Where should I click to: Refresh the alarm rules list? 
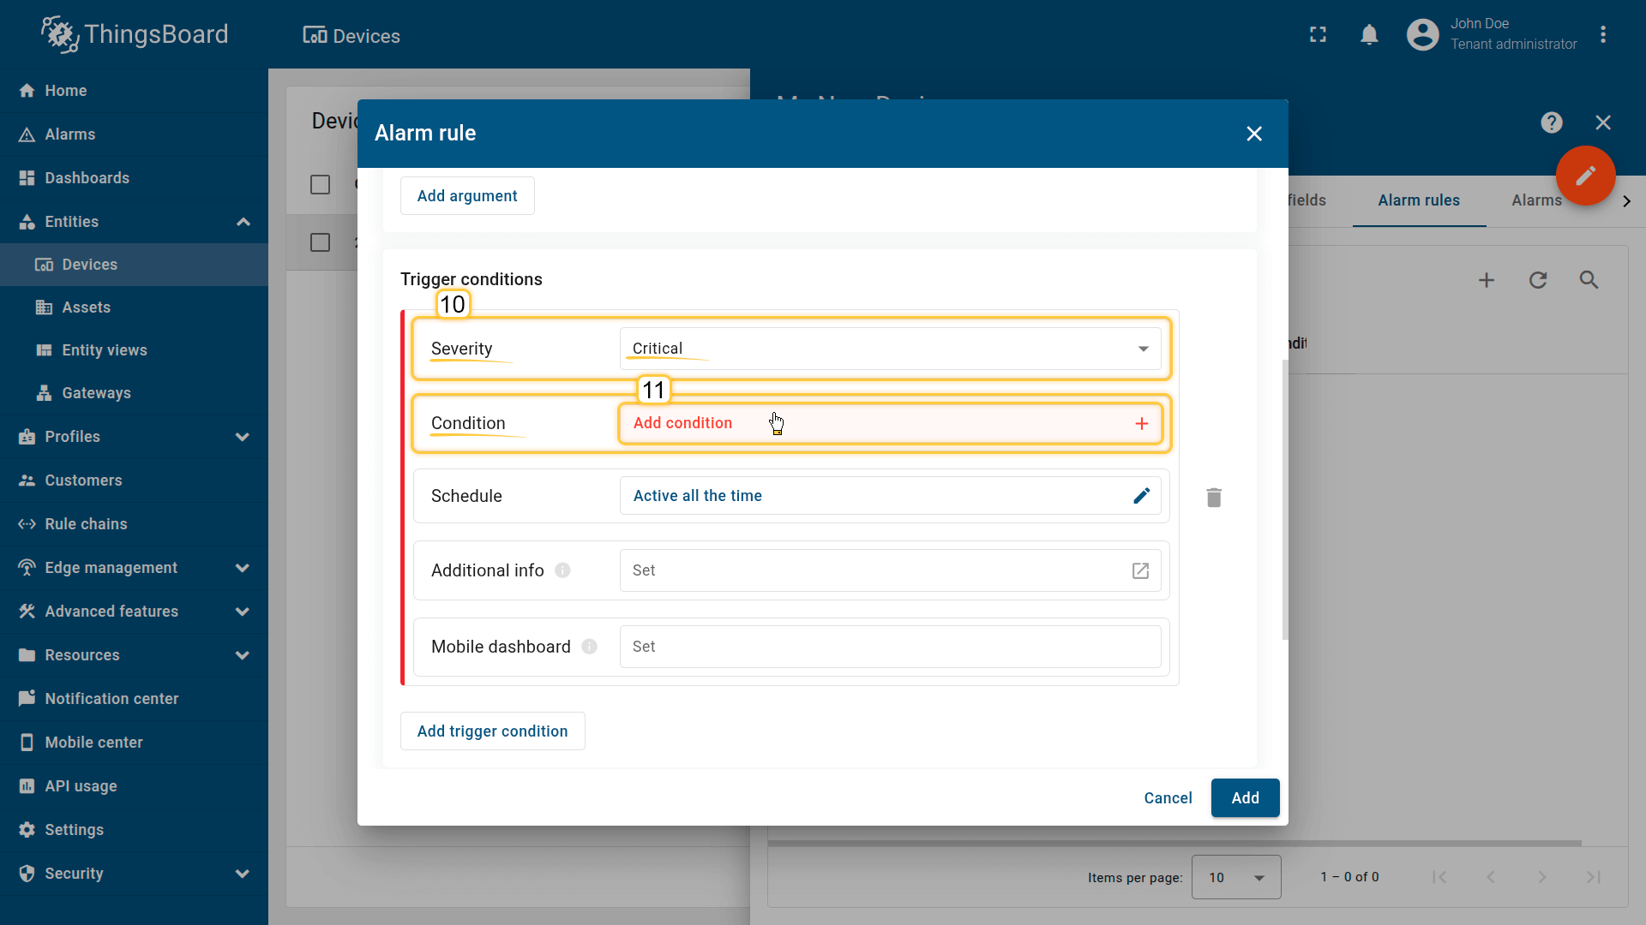(x=1538, y=280)
